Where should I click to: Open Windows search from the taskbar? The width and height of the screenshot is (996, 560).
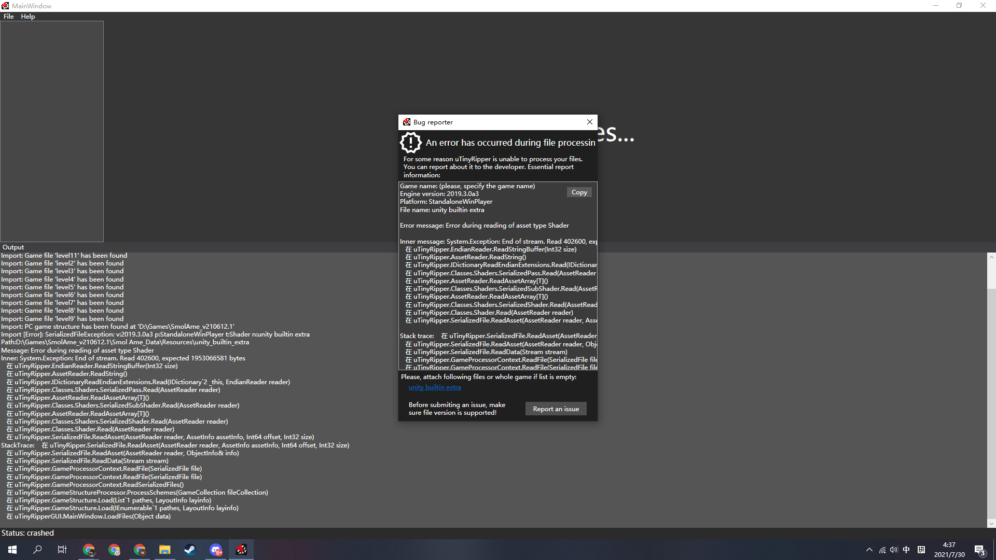coord(37,550)
